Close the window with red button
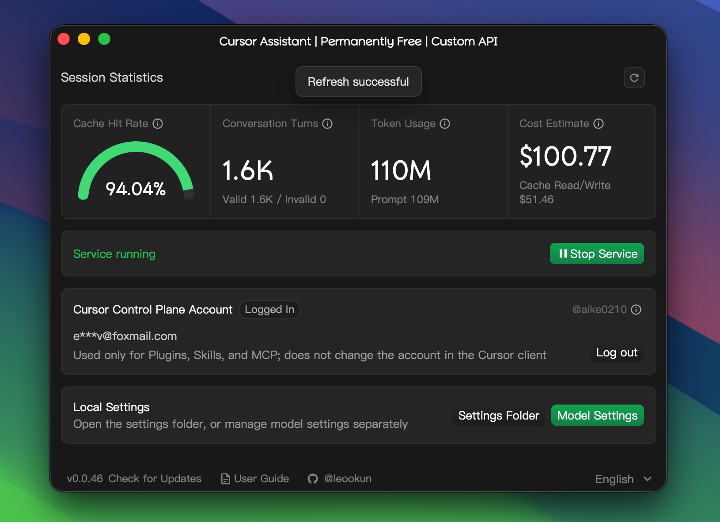 64,39
